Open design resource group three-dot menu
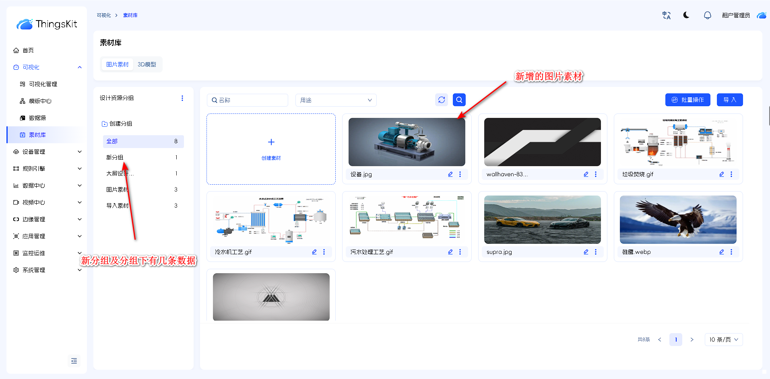Screen dimensions: 770x379 [x=182, y=98]
